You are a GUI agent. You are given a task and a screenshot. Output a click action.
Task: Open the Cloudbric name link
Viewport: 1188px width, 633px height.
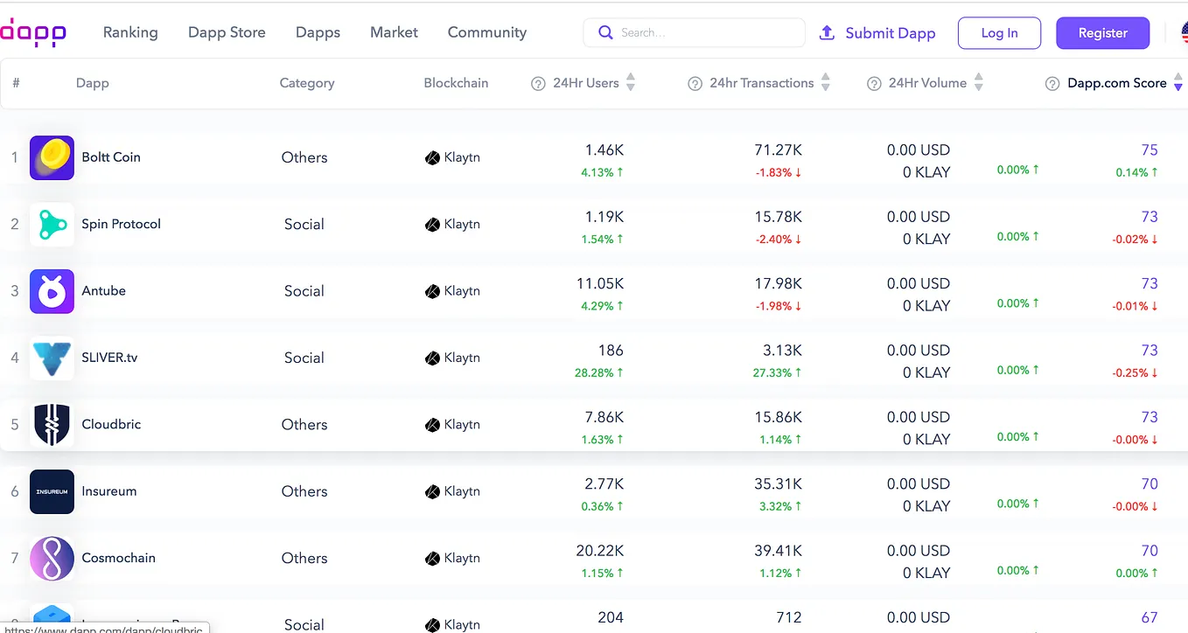pyautogui.click(x=111, y=424)
